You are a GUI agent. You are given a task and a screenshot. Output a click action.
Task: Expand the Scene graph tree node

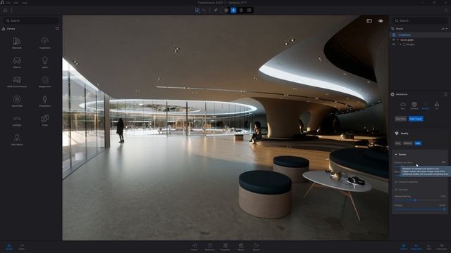397,40
